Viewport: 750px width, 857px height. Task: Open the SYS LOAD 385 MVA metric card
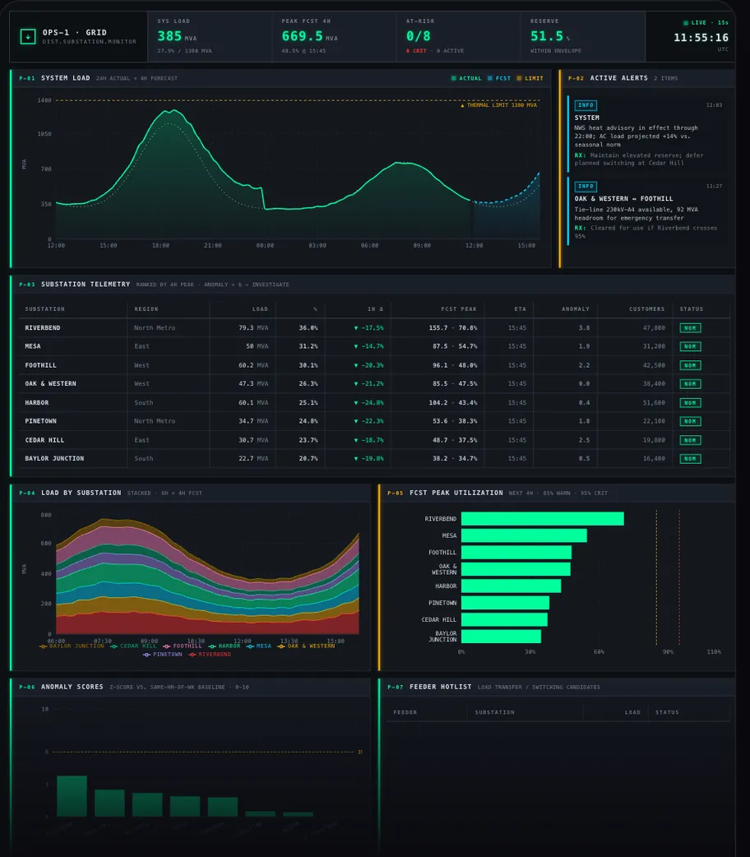coord(210,36)
